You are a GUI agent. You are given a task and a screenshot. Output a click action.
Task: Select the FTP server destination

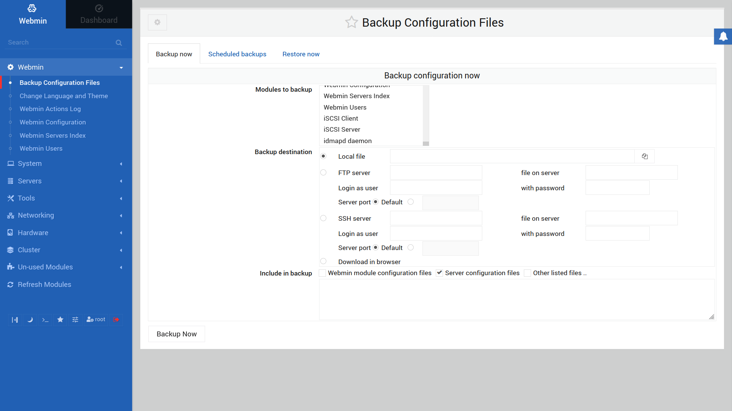point(323,173)
